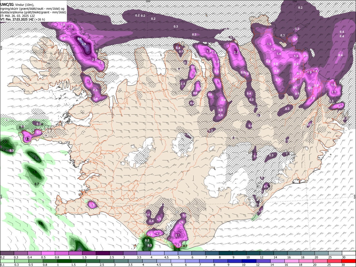Select the palest green rain swatch between 0.1 and 0.3

(x=7, y=261)
